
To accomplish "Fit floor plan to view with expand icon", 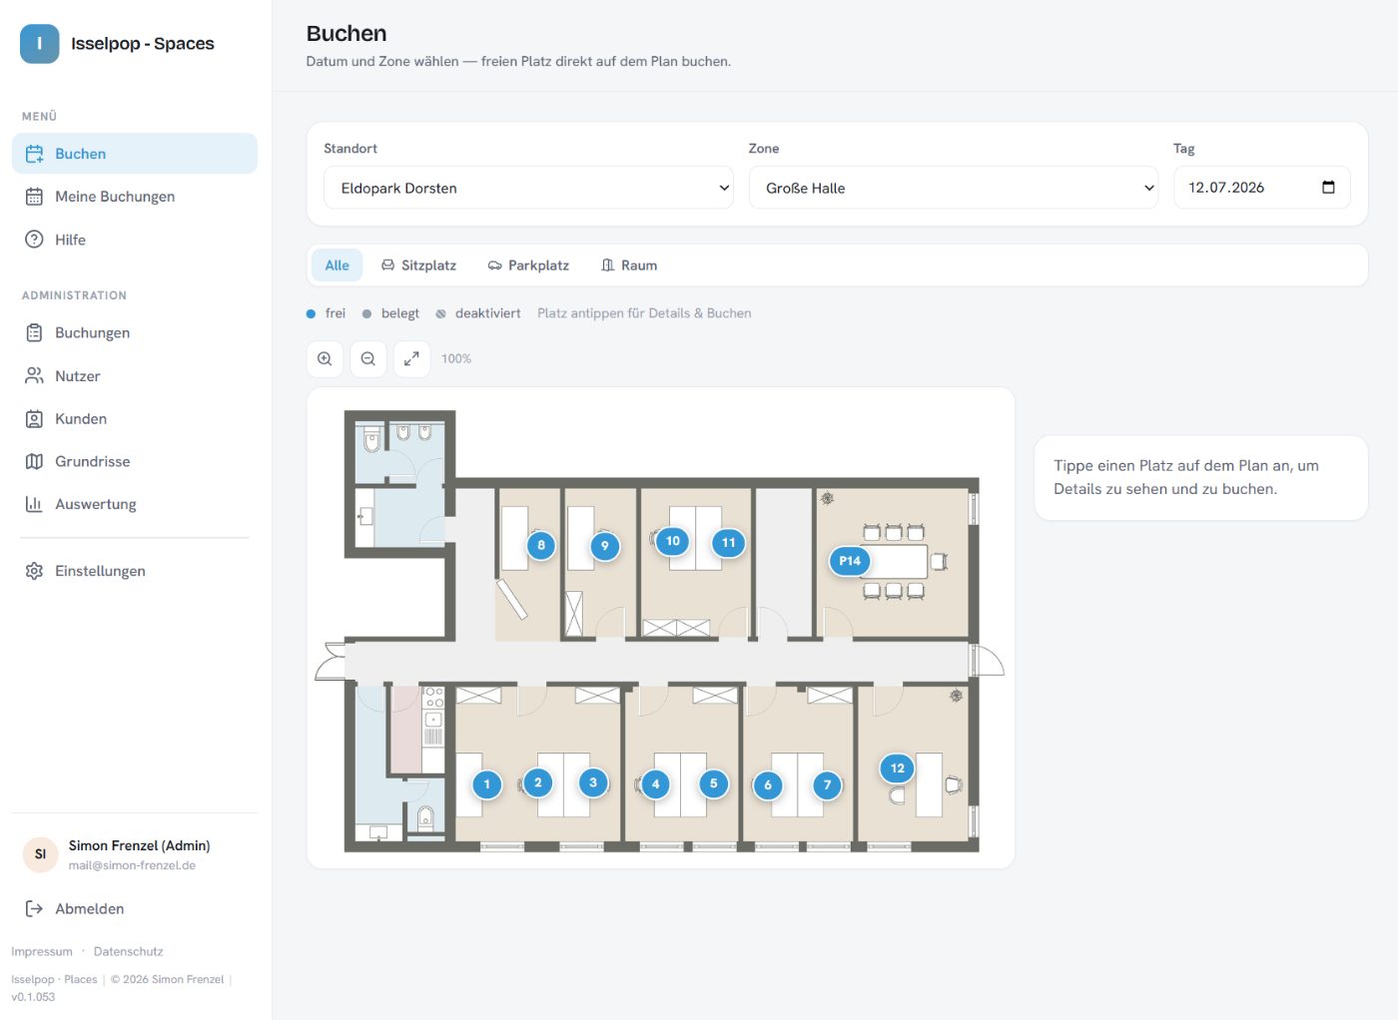I will (411, 359).
